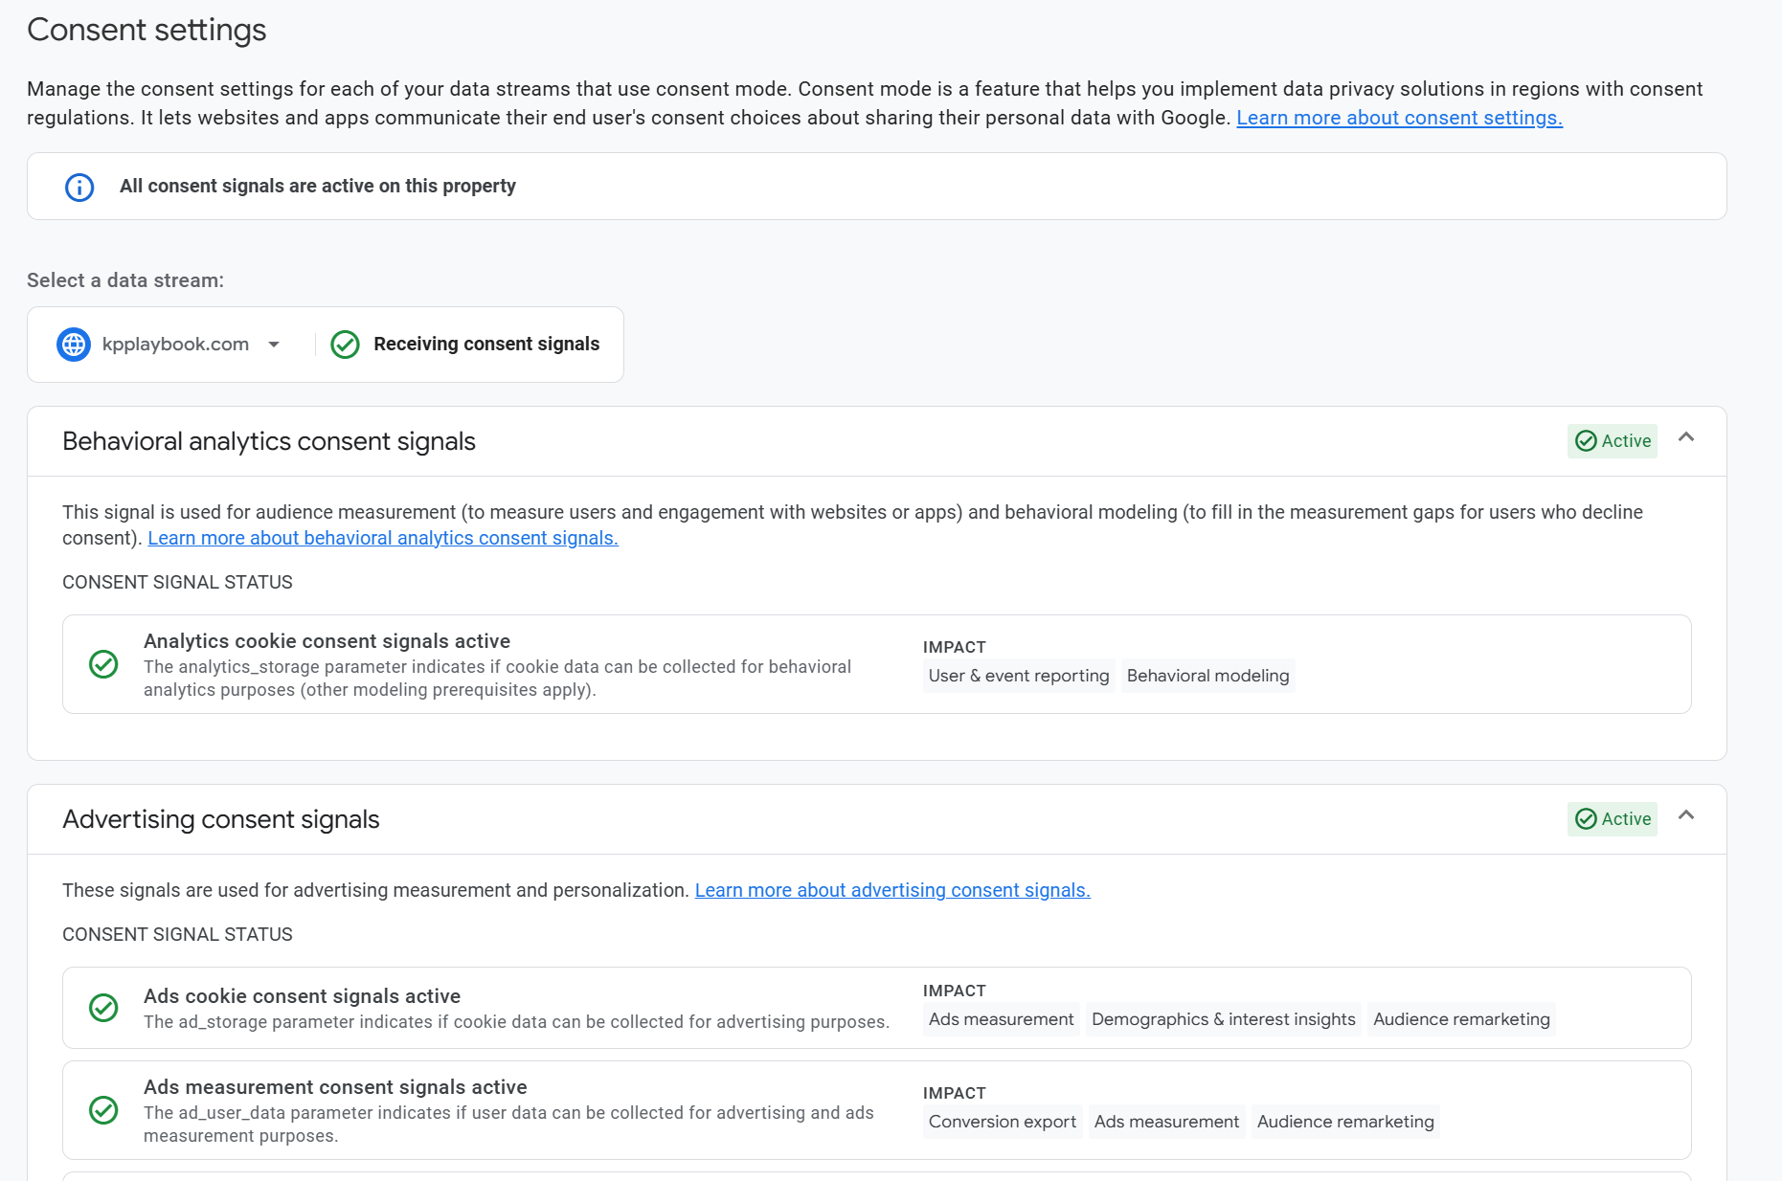1782x1181 pixels.
Task: Click 'Analytics cookie consent signals active' title
Action: [327, 641]
